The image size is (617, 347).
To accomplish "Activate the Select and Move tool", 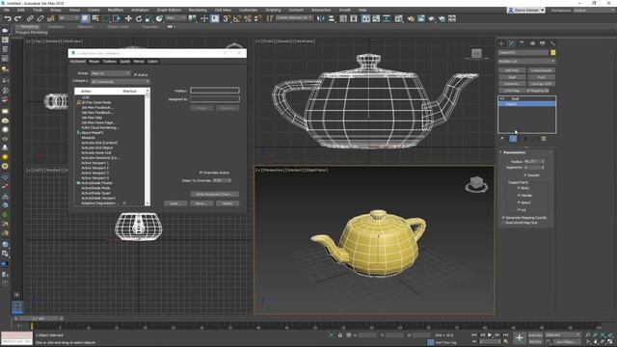I will 128,18.
